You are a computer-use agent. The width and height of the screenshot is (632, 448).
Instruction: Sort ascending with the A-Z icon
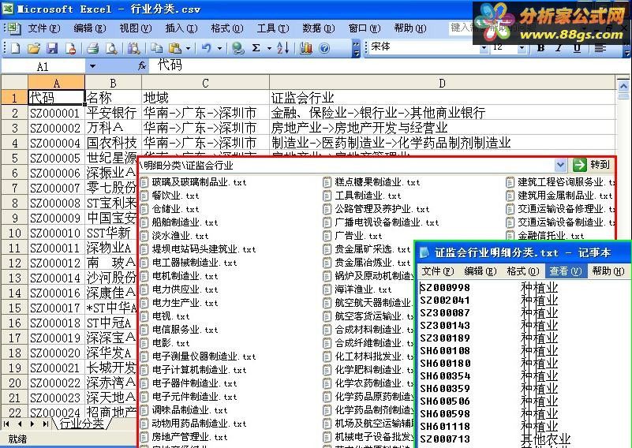pyautogui.click(x=283, y=48)
